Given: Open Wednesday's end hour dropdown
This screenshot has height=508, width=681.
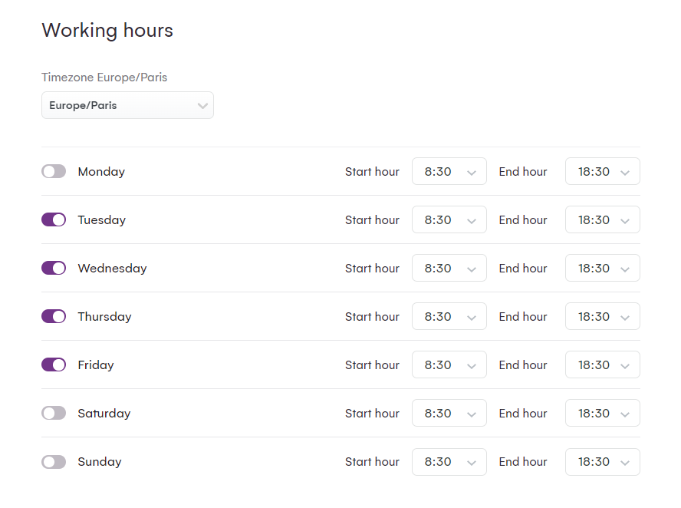Looking at the screenshot, I should [602, 268].
